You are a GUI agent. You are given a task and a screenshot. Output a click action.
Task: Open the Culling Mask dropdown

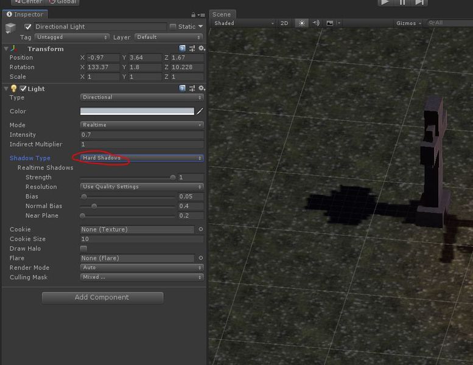142,277
